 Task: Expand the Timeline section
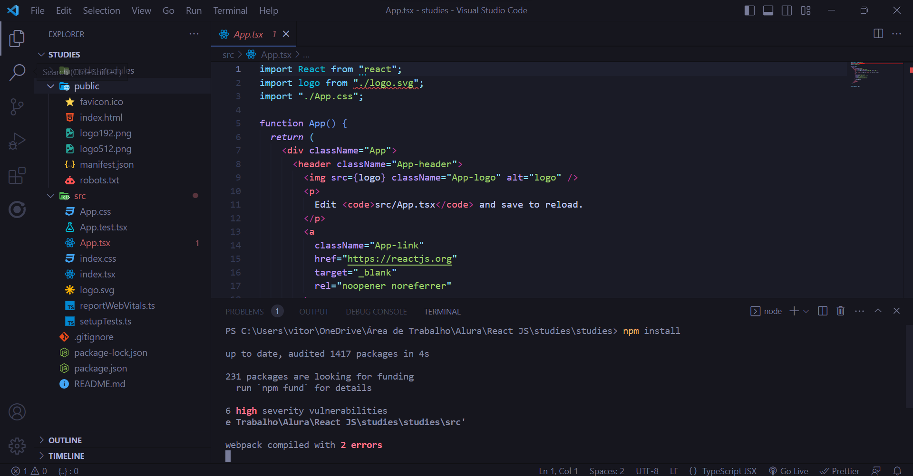coord(123,456)
